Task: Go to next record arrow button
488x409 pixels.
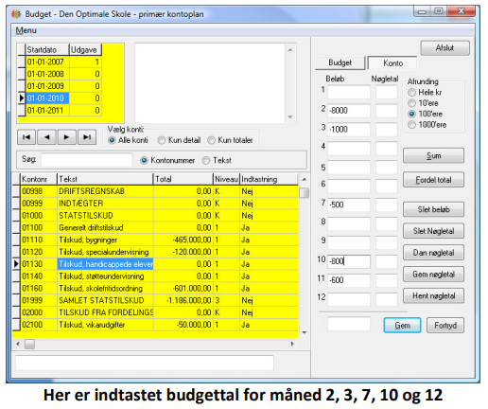Action: (x=66, y=137)
